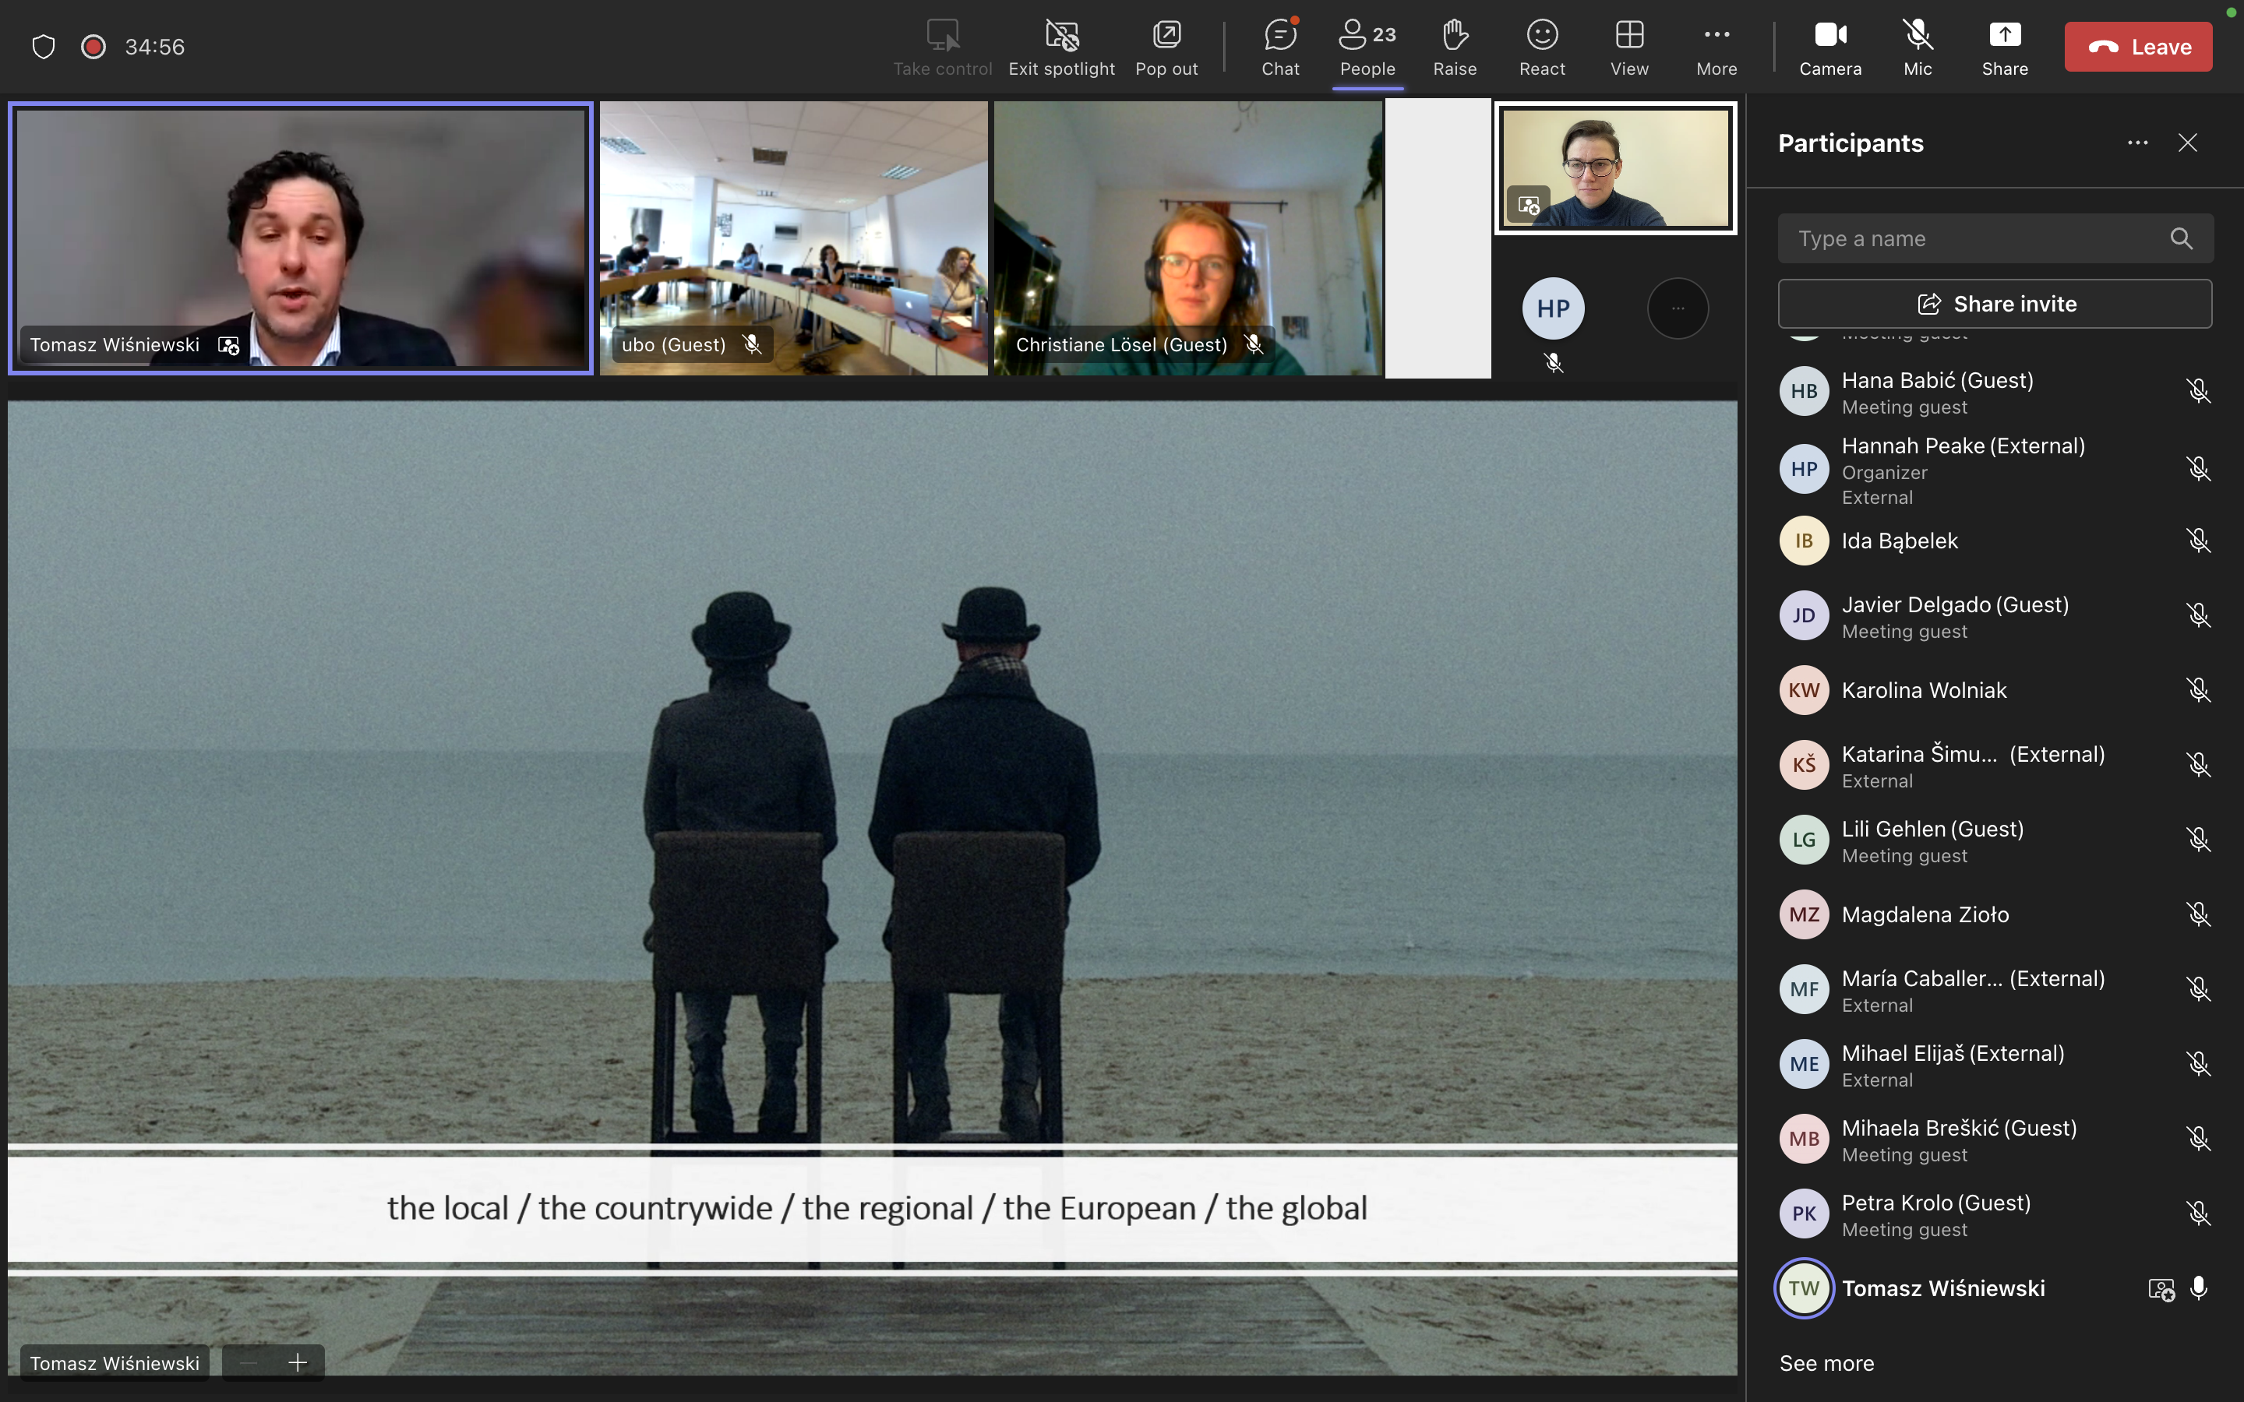Open Participants panel more options ellipsis
The image size is (2244, 1402).
pos(2137,143)
